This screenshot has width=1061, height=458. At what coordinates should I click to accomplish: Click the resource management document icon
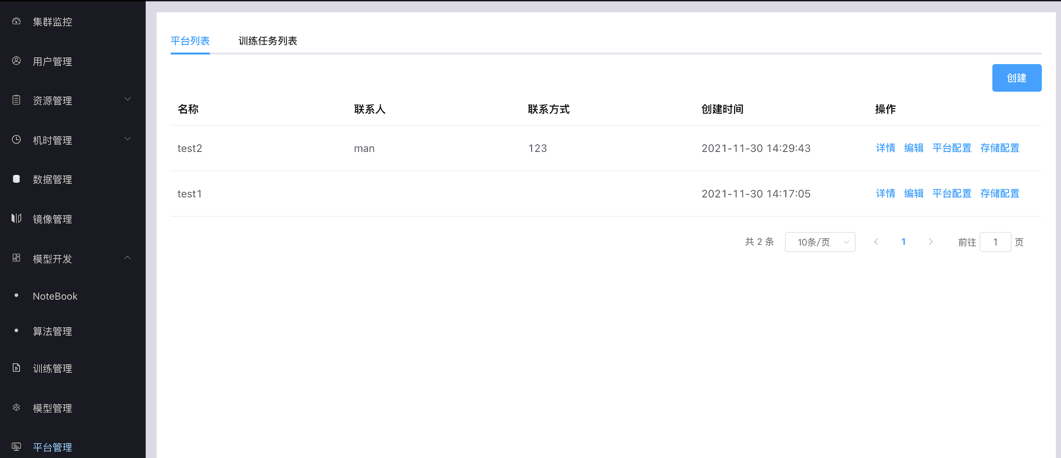(16, 100)
